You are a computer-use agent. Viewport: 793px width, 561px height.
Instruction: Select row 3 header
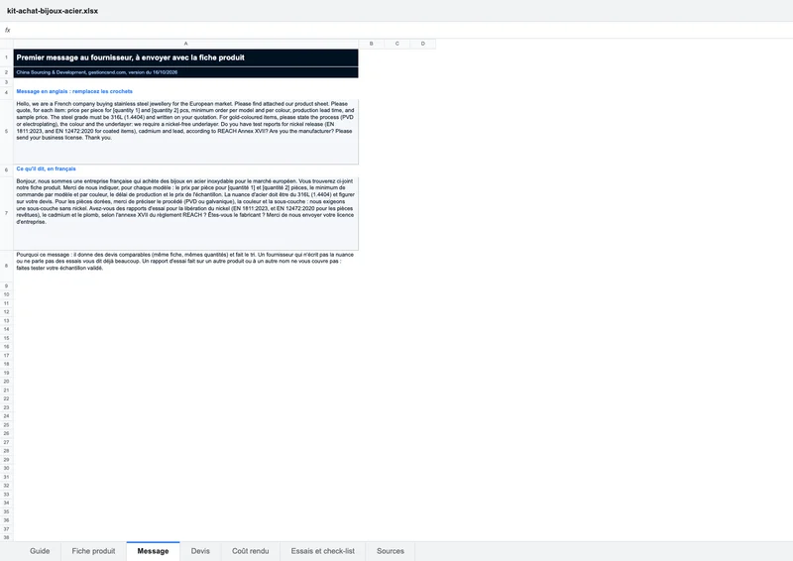7,82
